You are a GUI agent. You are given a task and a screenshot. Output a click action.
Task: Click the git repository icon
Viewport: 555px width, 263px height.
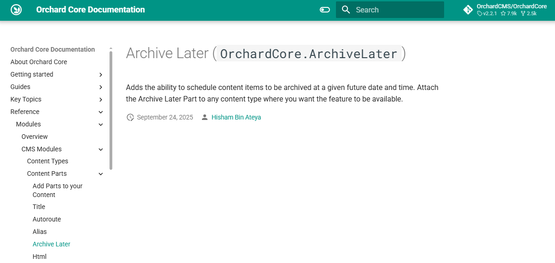(468, 10)
